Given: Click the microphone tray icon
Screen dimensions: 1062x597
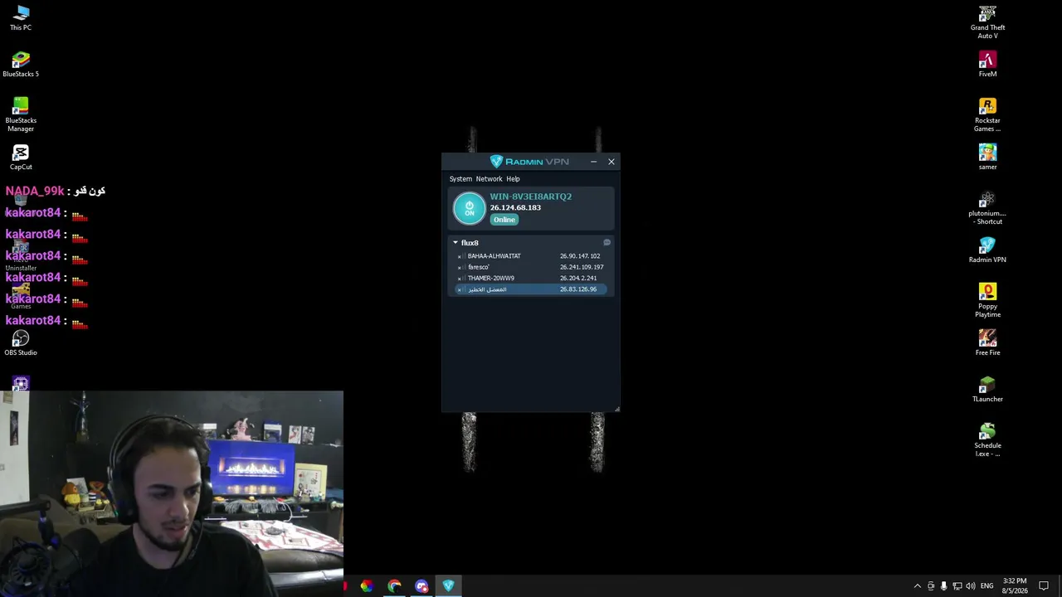Looking at the screenshot, I should [943, 586].
